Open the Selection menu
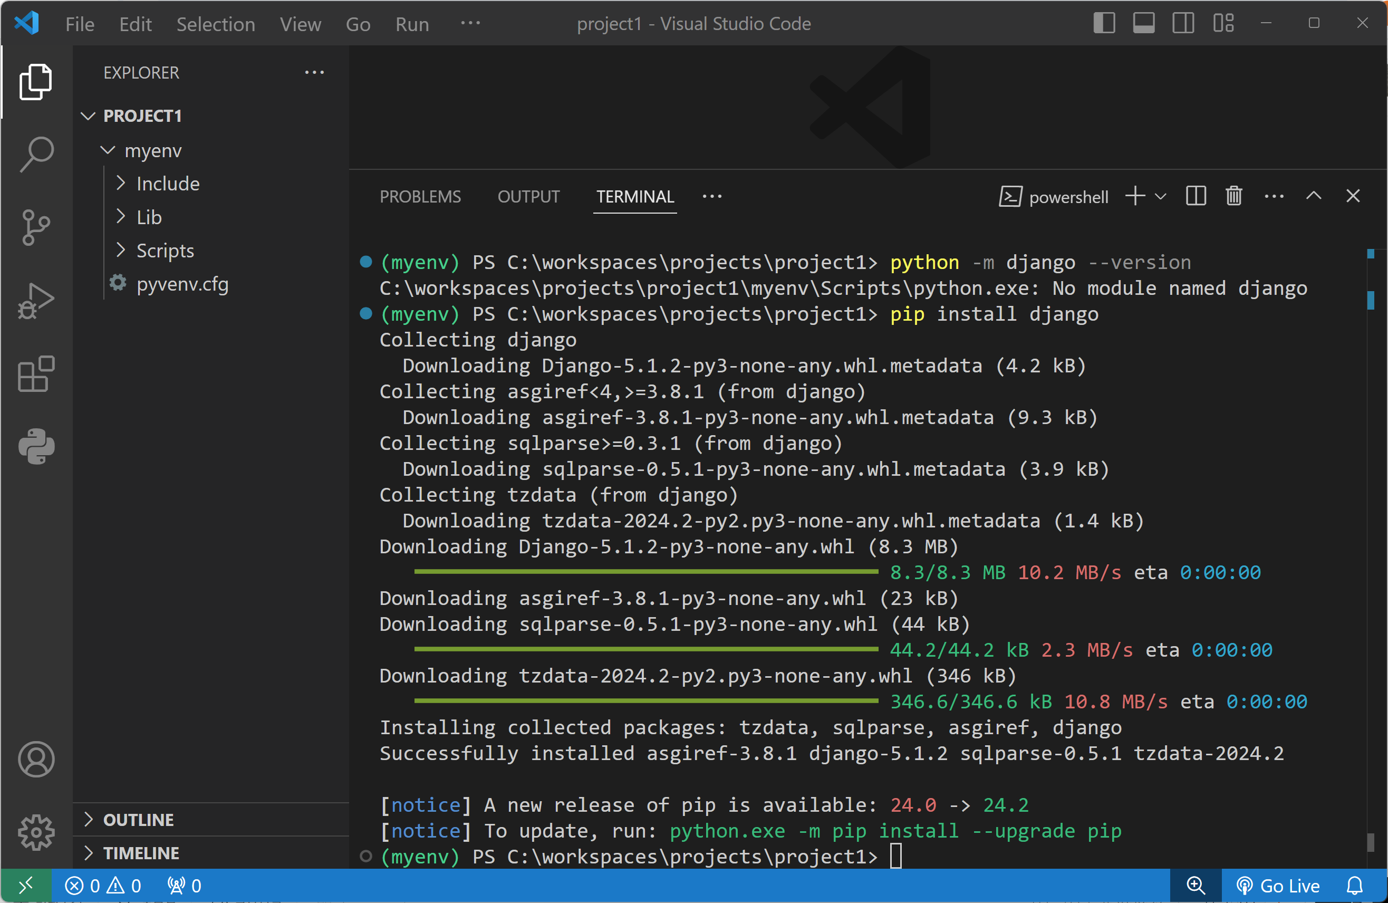The height and width of the screenshot is (903, 1388). [x=215, y=24]
